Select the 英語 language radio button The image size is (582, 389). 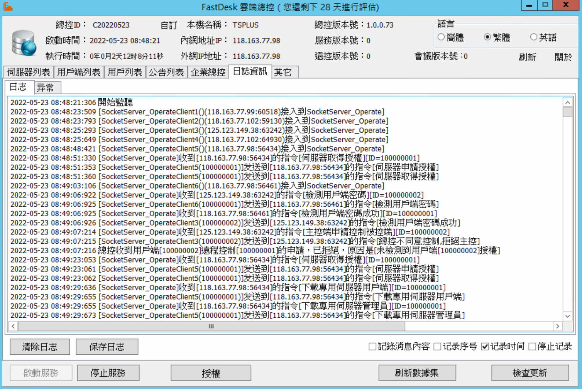coord(534,37)
